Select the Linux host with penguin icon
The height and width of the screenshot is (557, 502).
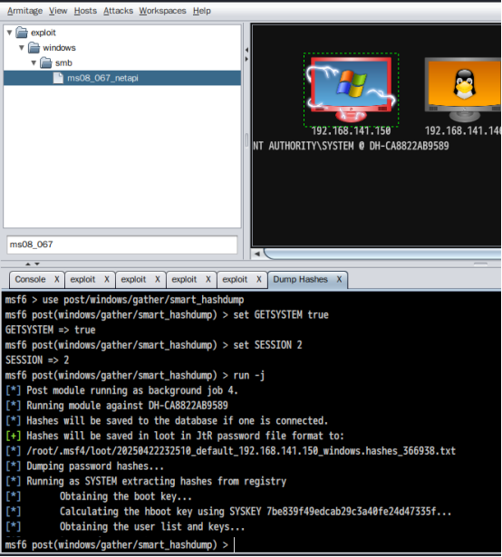tap(463, 90)
